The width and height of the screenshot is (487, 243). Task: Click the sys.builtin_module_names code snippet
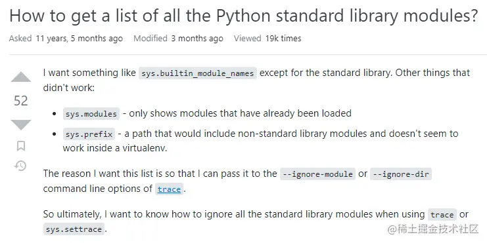(198, 73)
